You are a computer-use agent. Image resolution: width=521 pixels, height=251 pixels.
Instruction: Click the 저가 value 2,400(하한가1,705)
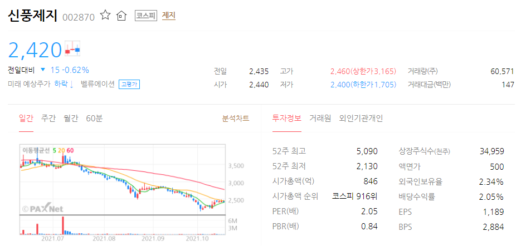click(363, 85)
